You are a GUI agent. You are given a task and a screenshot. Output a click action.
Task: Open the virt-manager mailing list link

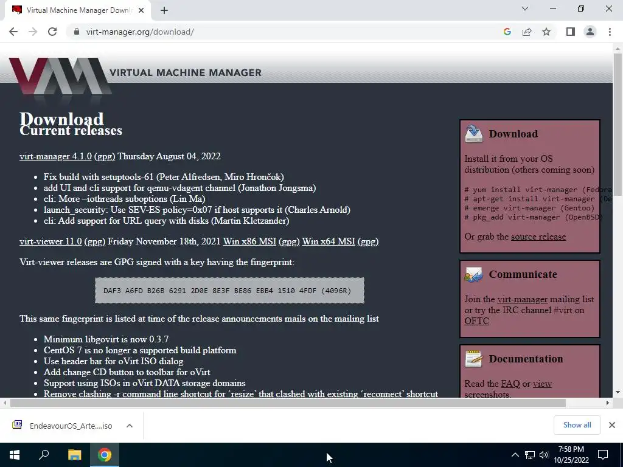coord(522,299)
